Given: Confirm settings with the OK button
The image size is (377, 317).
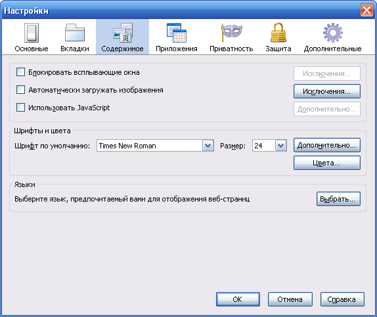Looking at the screenshot, I should (x=238, y=299).
